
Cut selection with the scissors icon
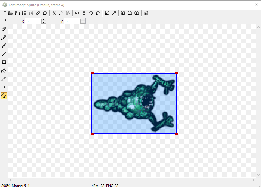[54, 13]
